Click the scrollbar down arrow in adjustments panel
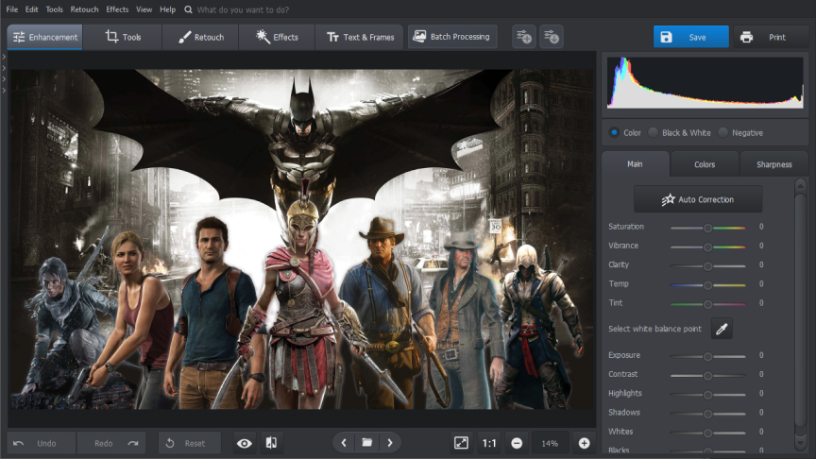This screenshot has height=459, width=816. [x=800, y=443]
